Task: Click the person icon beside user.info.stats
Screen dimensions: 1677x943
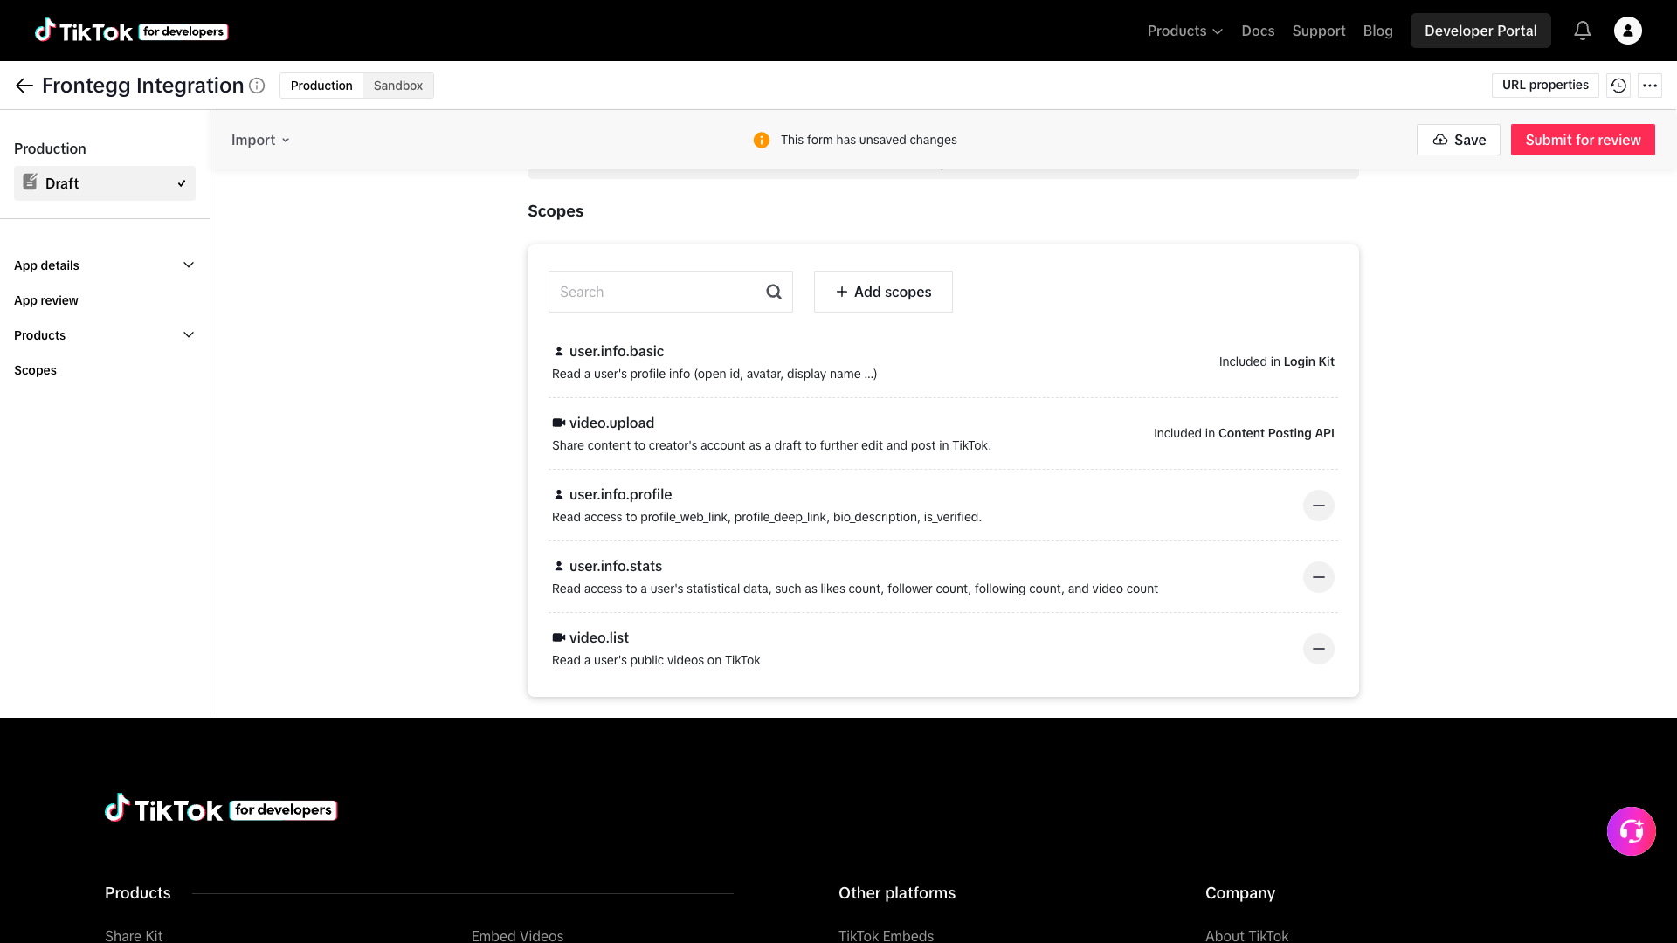Action: click(559, 566)
